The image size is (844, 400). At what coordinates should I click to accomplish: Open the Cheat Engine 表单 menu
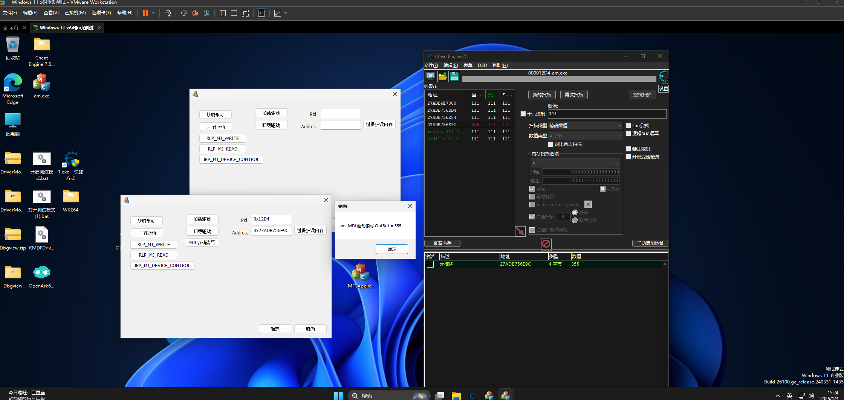pyautogui.click(x=468, y=65)
